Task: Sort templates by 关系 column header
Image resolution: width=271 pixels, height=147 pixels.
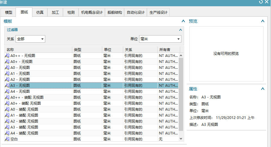Action: coord(140,50)
